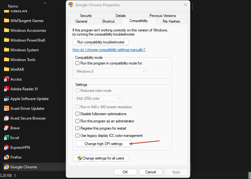The width and height of the screenshot is (251, 179).
Task: Open the 8-bit (256) color dropdown
Action: (x=99, y=98)
